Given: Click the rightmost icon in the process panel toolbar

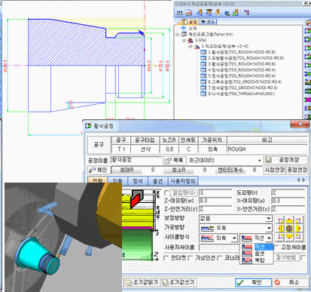Looking at the screenshot, I should point(247,13).
